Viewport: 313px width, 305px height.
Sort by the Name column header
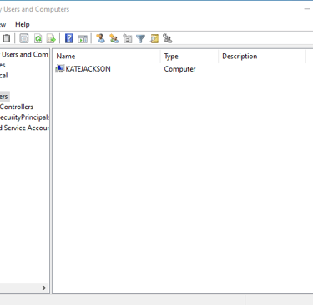click(x=106, y=57)
